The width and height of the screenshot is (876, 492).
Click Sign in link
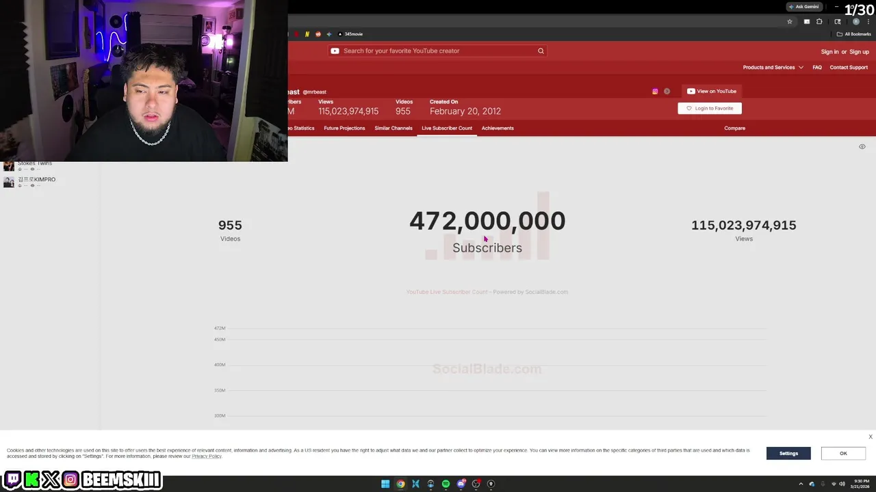[829, 52]
